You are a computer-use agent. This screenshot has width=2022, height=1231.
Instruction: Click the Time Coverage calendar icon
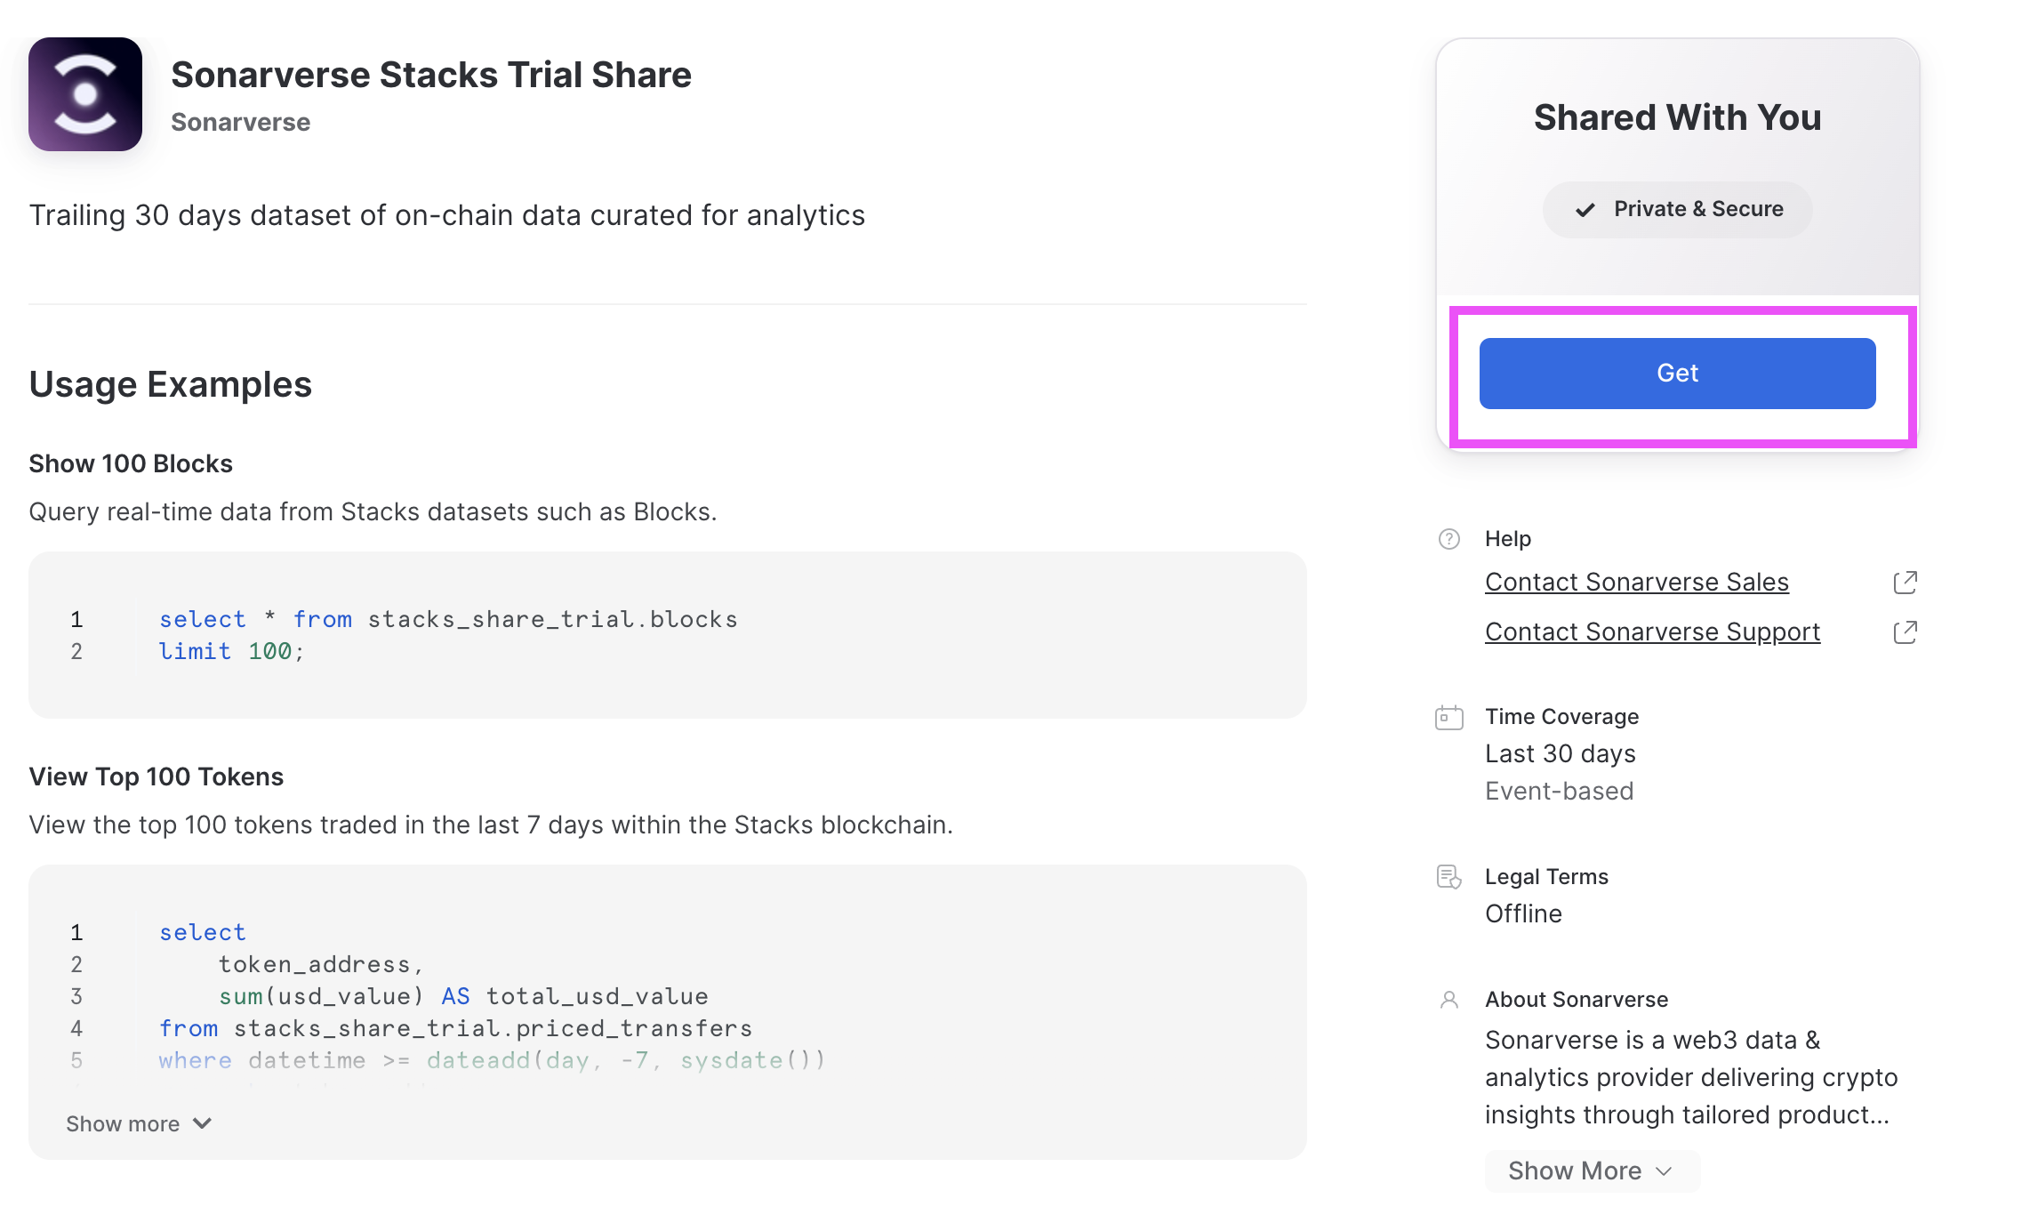click(1448, 718)
